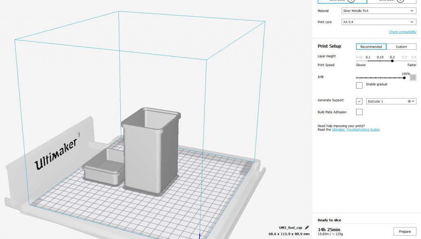The image size is (421, 239).
Task: Enable gradual infill checkbox
Action: 359,85
